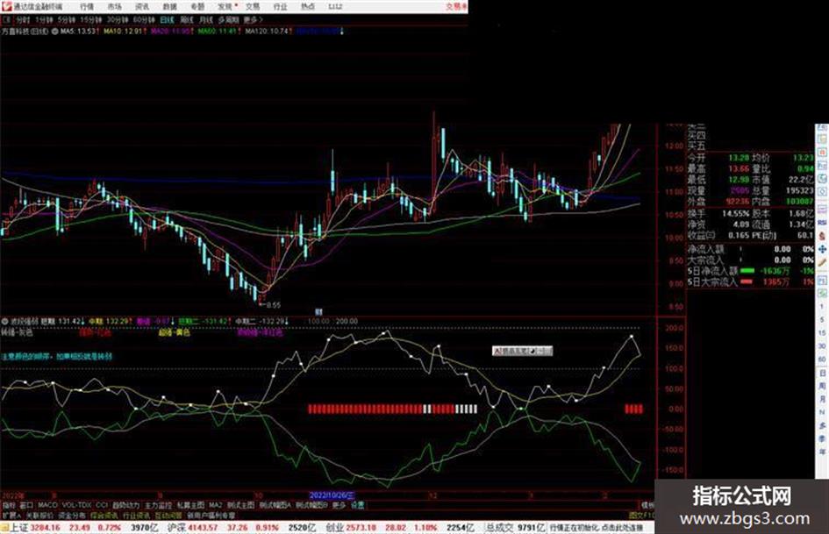Select the 1-minute period button in right sidebar

pyautogui.click(x=822, y=307)
